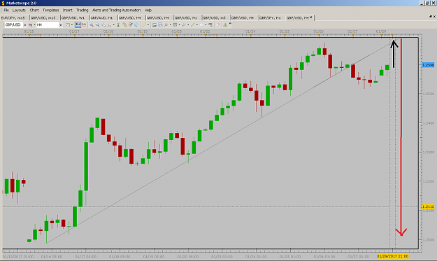
Task: Restore the chart child window
Action: point(430,17)
